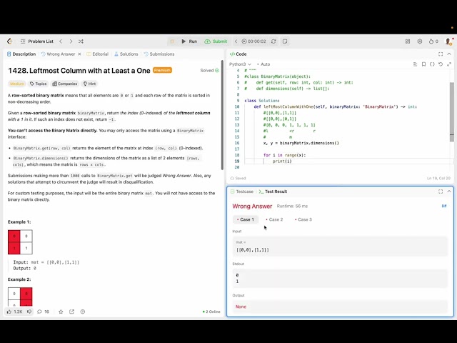Switch to the Wrong Answer tab
The image size is (457, 343).
[58, 54]
